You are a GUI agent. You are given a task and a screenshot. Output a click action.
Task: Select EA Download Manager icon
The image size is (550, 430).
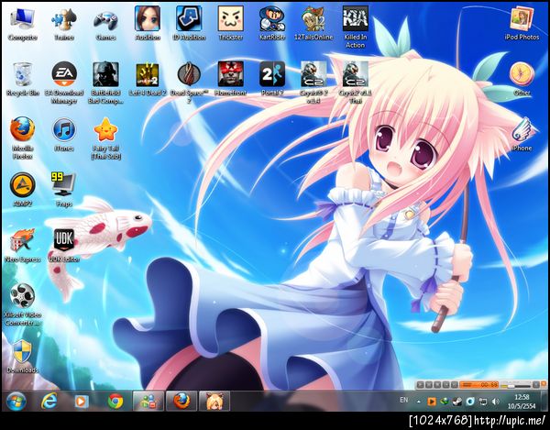pyautogui.click(x=64, y=83)
